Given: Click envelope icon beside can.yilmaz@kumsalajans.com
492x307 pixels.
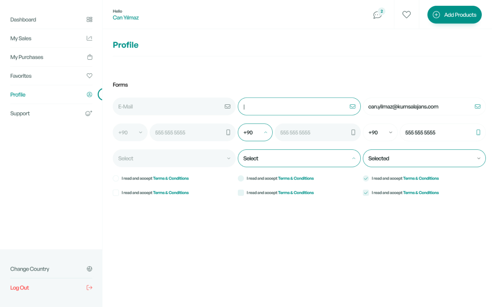Looking at the screenshot, I should [478, 106].
